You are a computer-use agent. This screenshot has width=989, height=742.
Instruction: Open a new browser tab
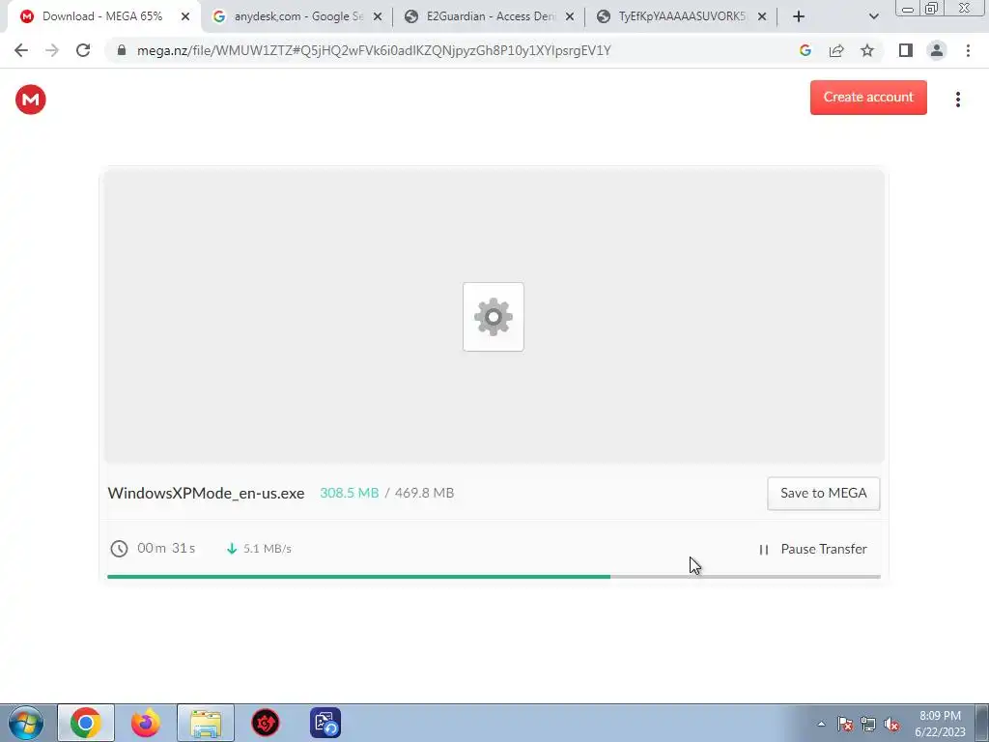click(x=799, y=16)
